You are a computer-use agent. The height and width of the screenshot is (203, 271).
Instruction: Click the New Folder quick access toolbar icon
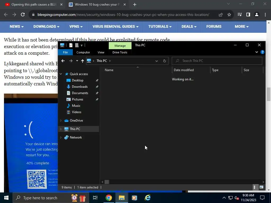tap(77, 45)
